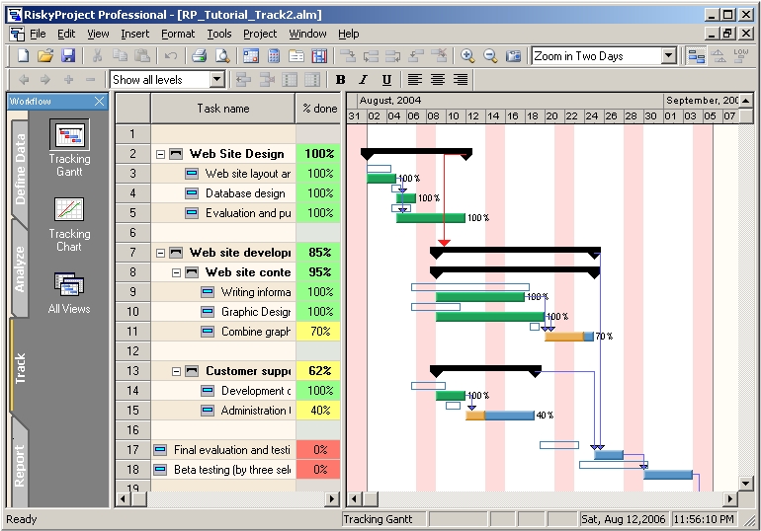
Task: Collapse the Web Site Design group
Action: pyautogui.click(x=161, y=155)
